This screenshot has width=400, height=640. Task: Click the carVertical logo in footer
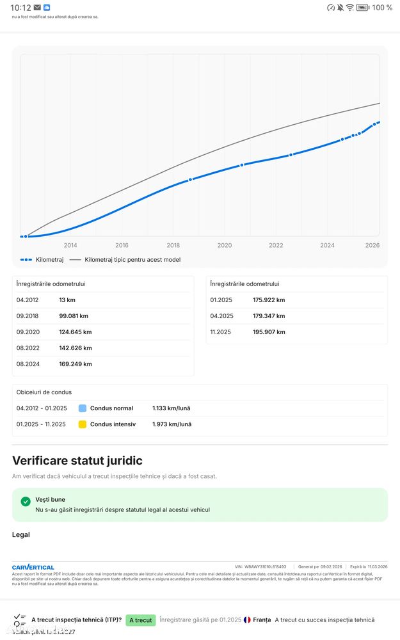click(x=33, y=567)
